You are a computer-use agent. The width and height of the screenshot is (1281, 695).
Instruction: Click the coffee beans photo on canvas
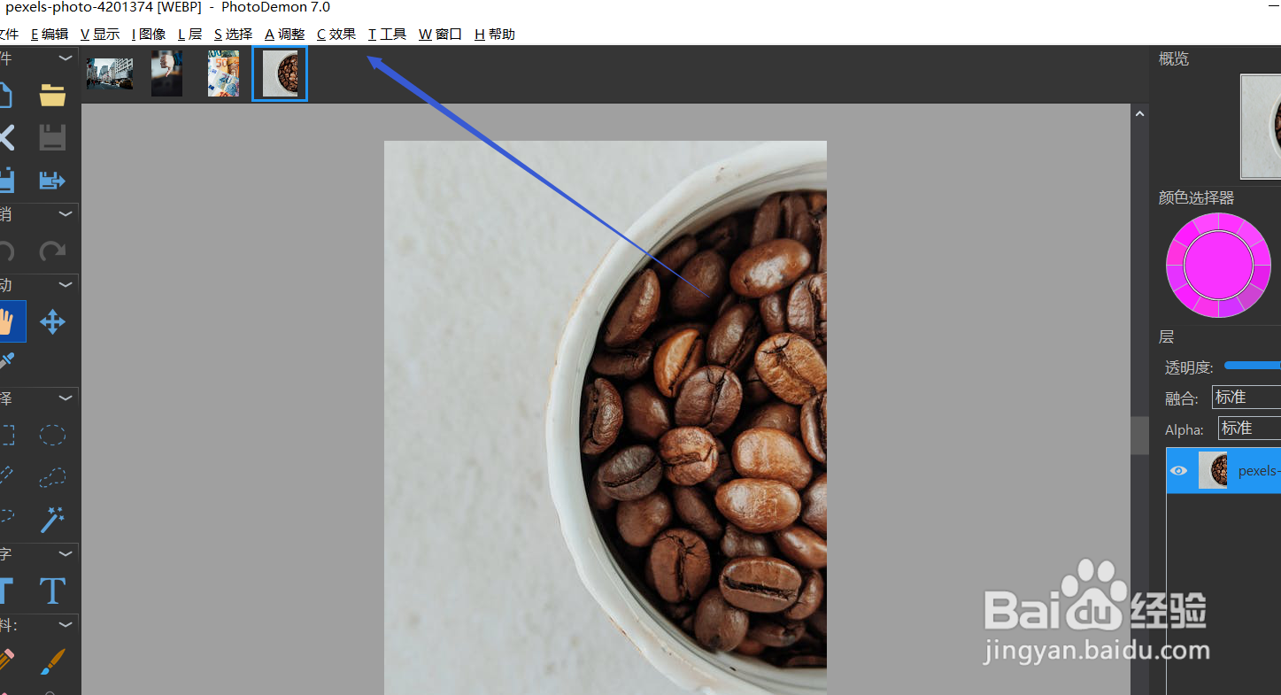[605, 418]
